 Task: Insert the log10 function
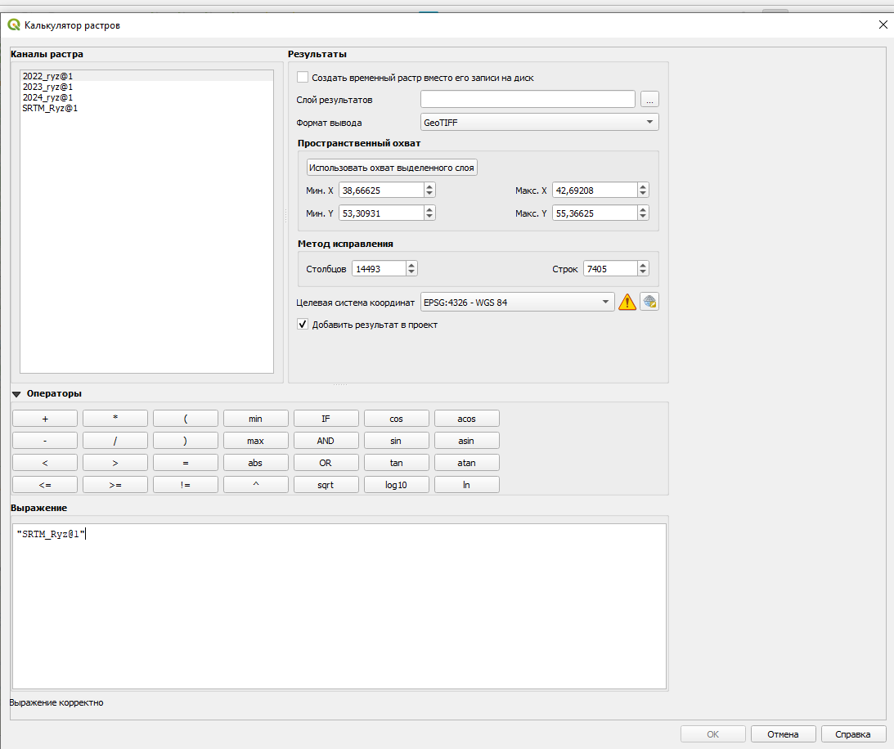coord(396,485)
